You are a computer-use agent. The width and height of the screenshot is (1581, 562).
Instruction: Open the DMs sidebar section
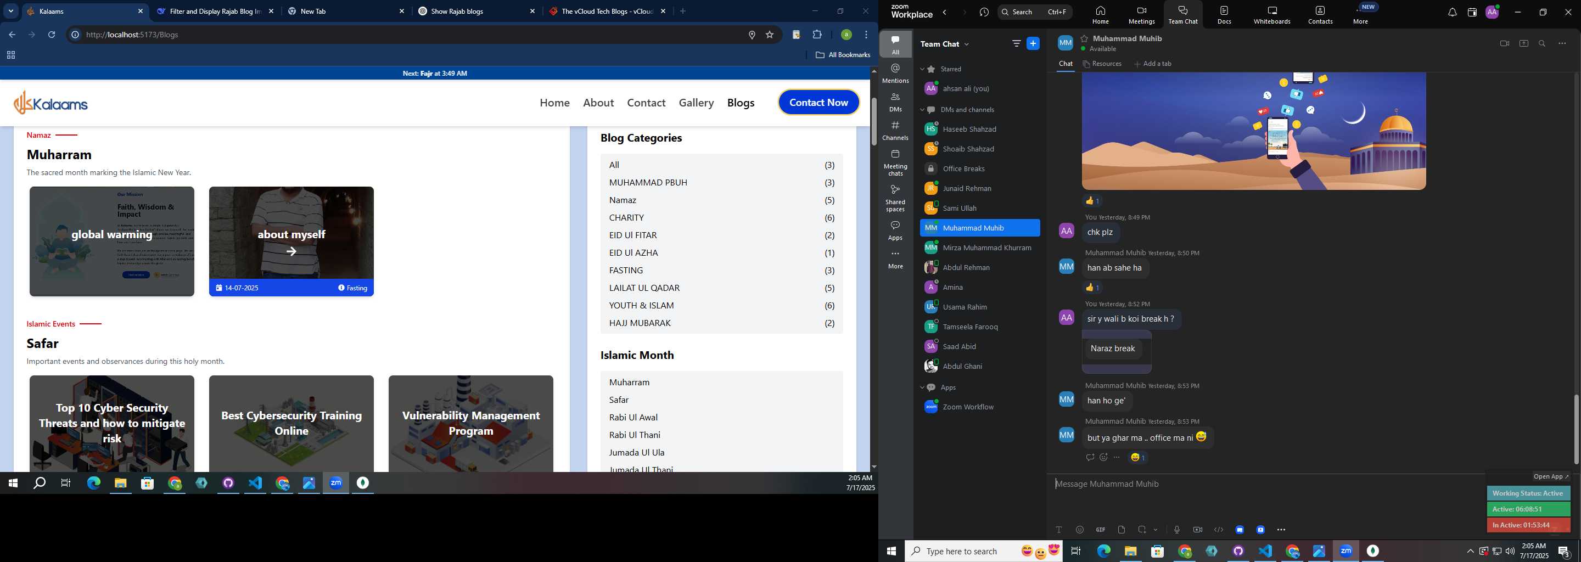(x=895, y=103)
